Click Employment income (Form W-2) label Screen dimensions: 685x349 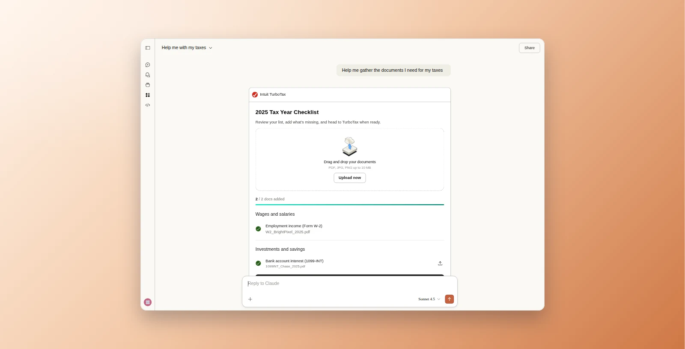294,226
